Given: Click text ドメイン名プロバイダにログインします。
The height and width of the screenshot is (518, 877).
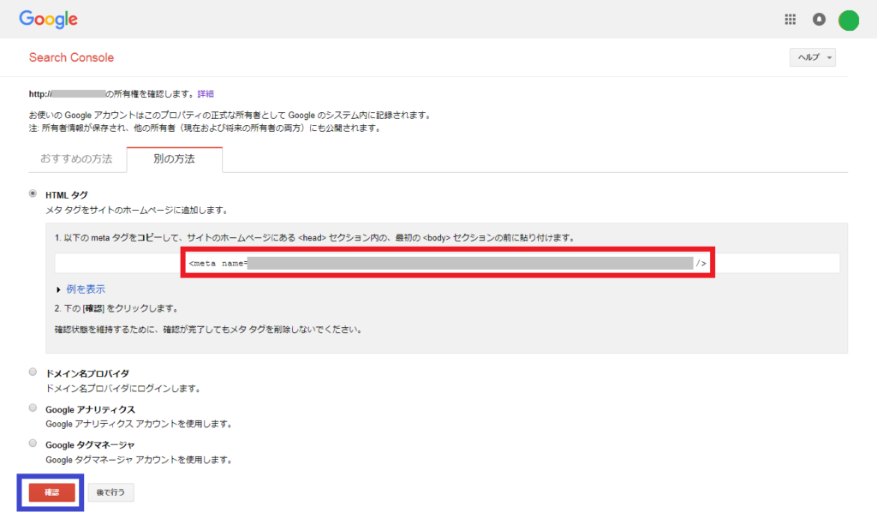Looking at the screenshot, I should [x=123, y=388].
